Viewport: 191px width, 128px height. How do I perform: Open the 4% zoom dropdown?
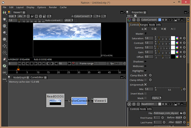click(22, 16)
